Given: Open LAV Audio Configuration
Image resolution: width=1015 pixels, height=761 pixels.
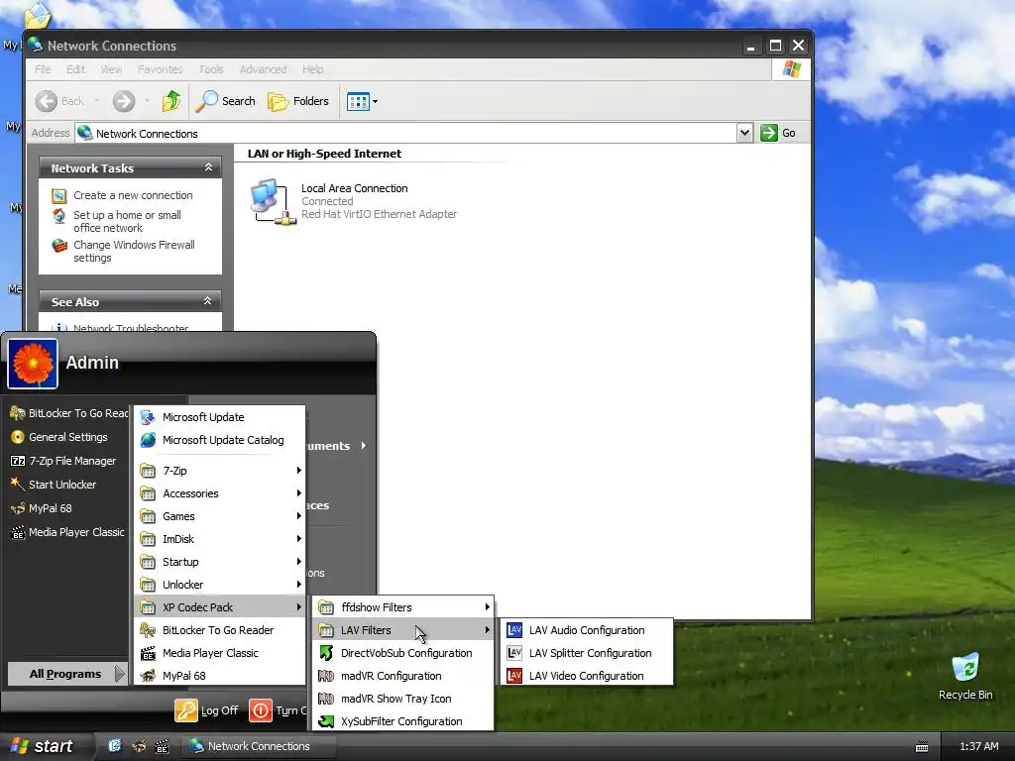Looking at the screenshot, I should pos(587,629).
